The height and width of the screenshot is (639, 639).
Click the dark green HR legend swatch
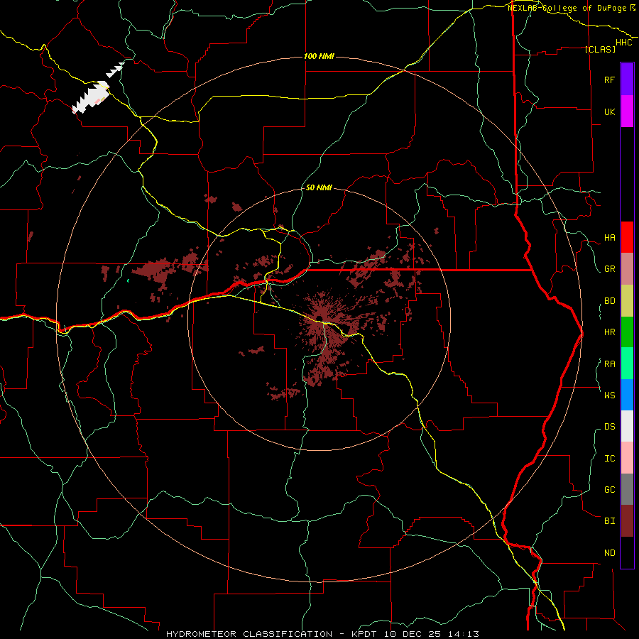(627, 332)
